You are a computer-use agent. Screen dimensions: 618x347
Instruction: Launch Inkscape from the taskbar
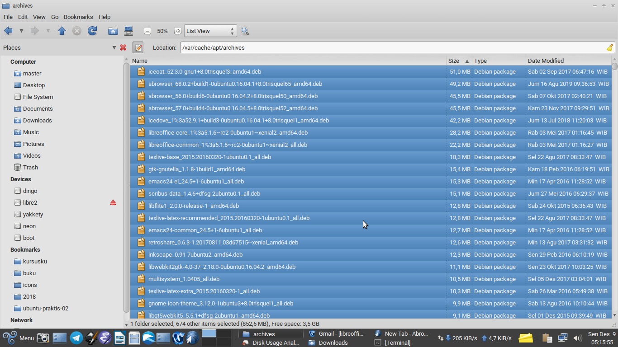[90, 338]
